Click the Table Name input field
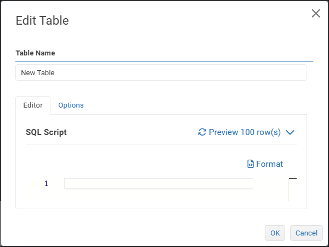 tap(161, 72)
